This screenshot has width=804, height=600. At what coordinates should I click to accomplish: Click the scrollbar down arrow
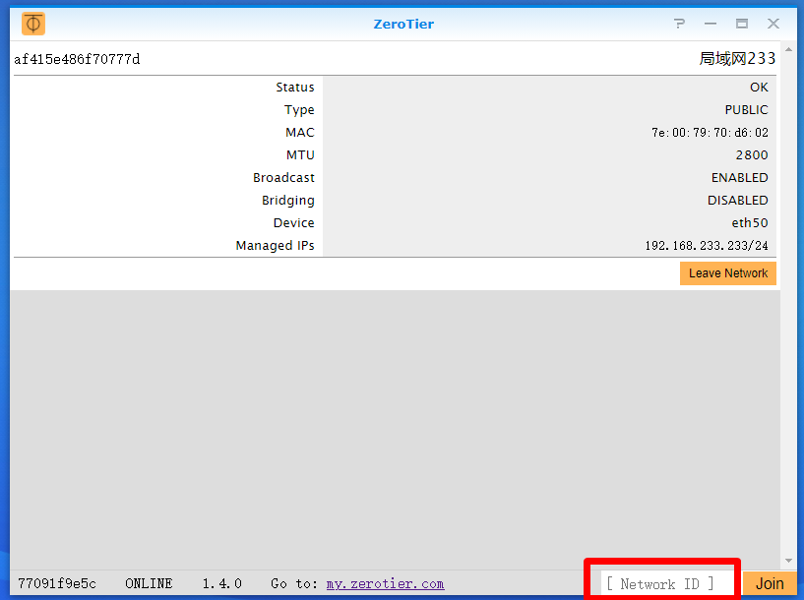coord(788,561)
